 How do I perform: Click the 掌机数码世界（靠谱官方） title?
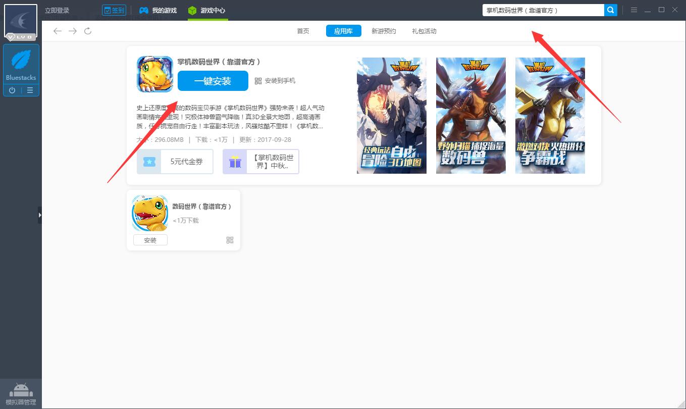click(219, 62)
